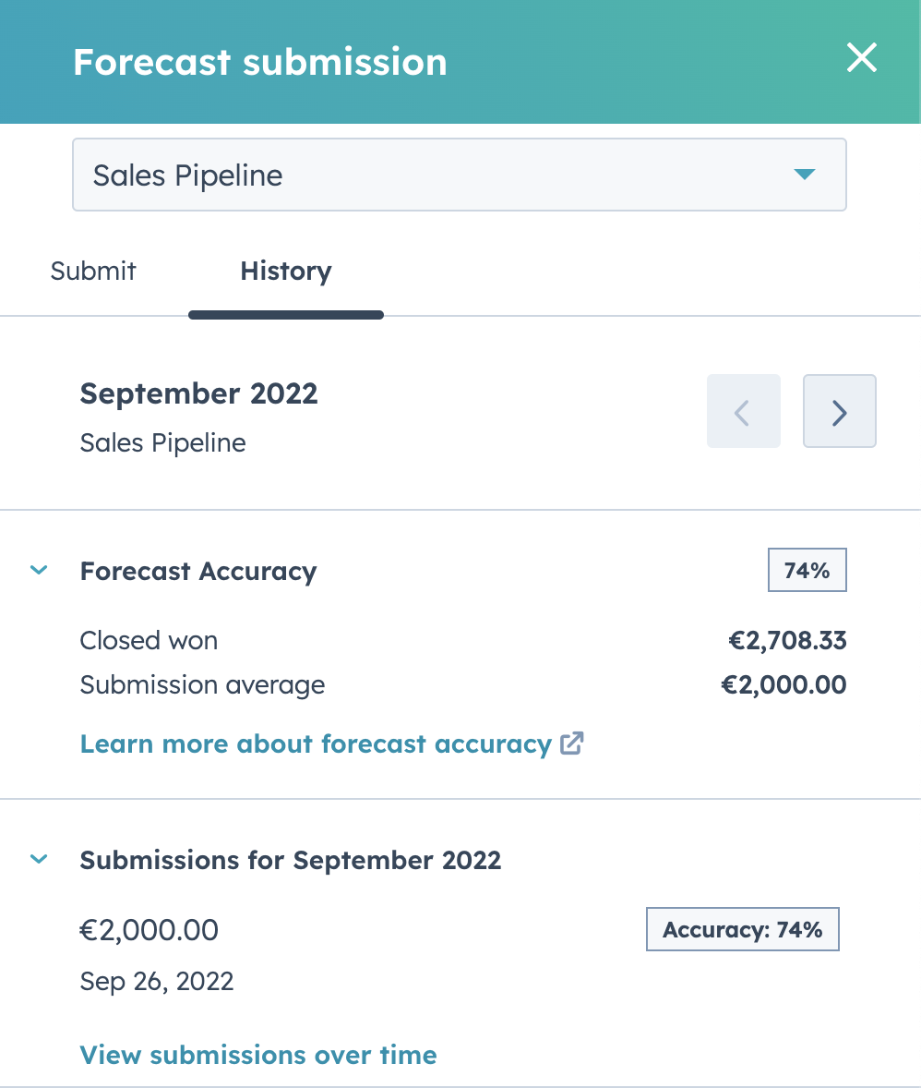Click the external link icon
Screen dimensions: 921x1088
pyautogui.click(x=572, y=744)
